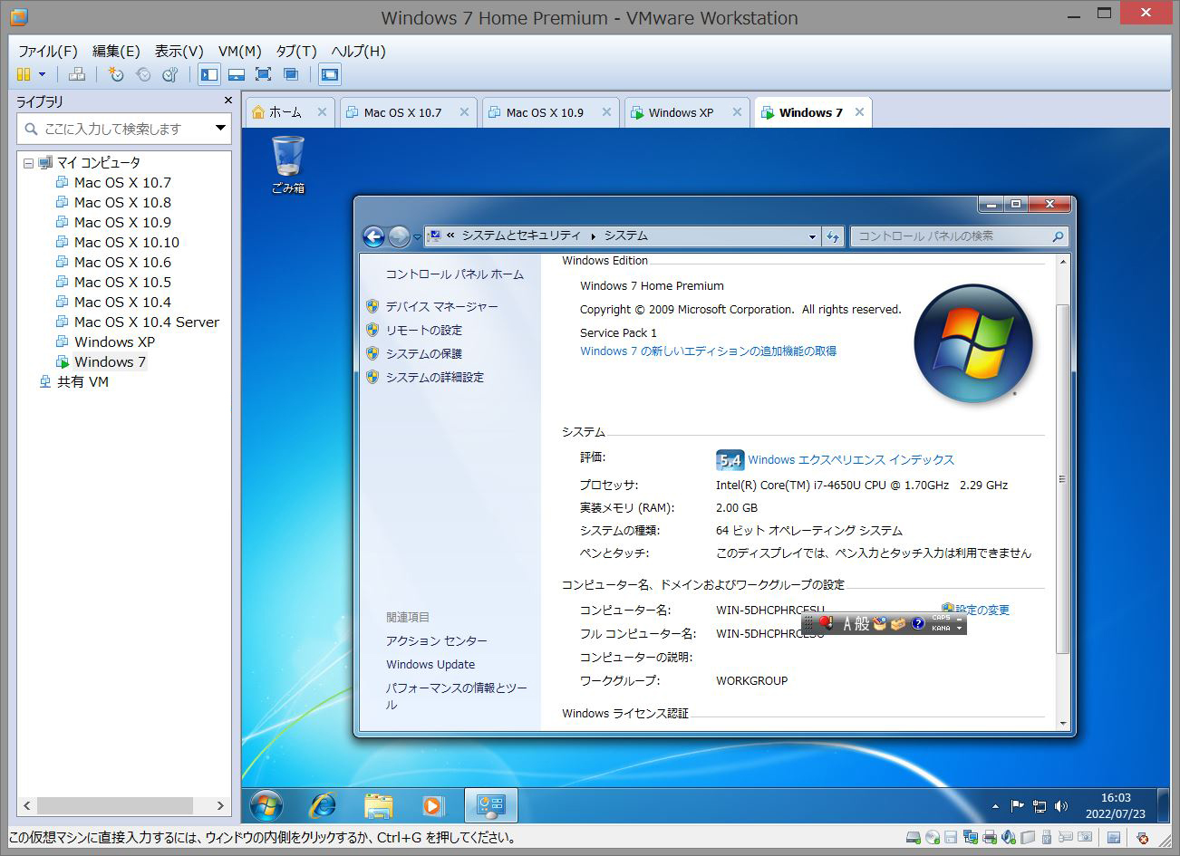The width and height of the screenshot is (1180, 856).
Task: Toggle the library sidebar view button
Action: click(209, 74)
